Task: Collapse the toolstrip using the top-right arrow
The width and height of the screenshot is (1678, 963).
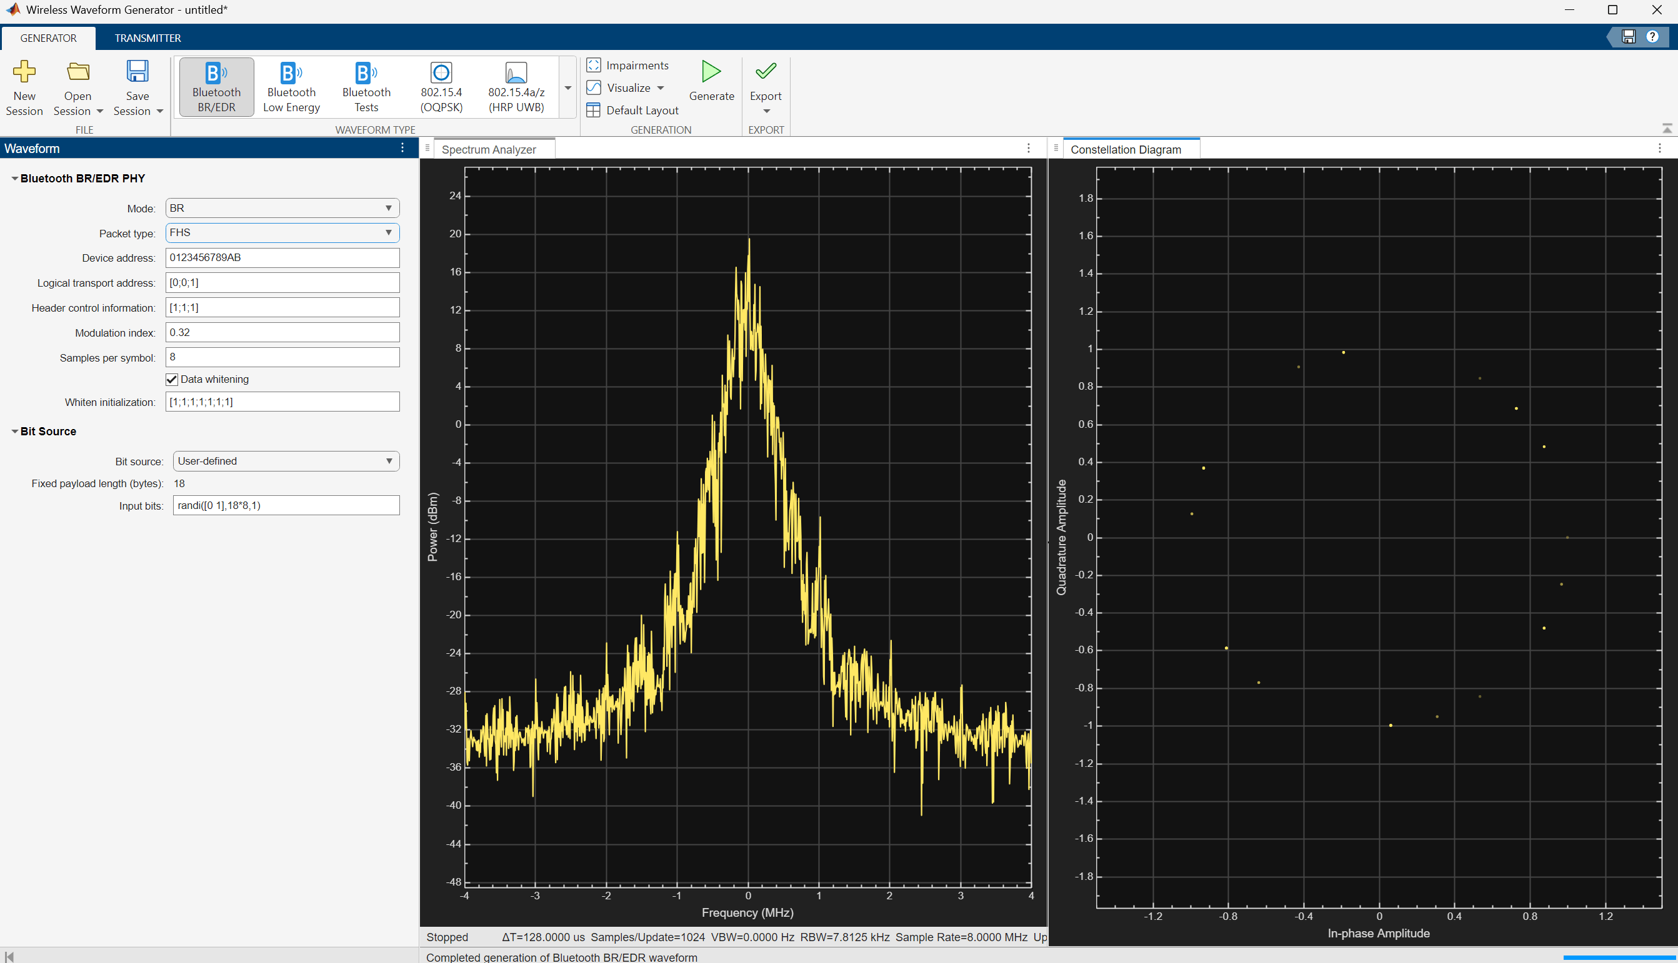Action: pyautogui.click(x=1667, y=127)
